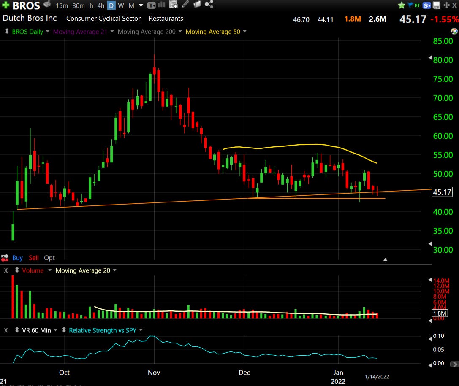Click the RT real-time indicator

417,5
